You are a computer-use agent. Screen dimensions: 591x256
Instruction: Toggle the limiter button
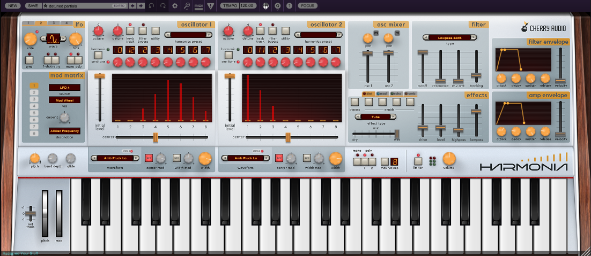click(x=418, y=161)
